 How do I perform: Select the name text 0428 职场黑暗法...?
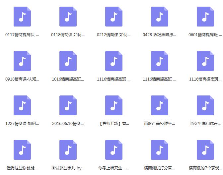point(159,35)
